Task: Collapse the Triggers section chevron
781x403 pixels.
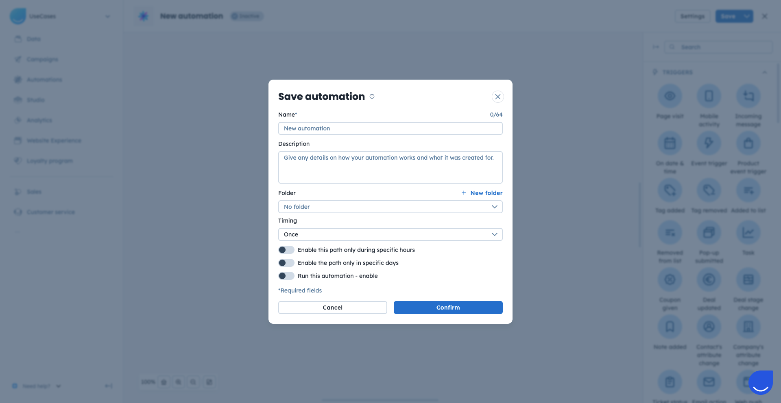Action: coord(764,72)
